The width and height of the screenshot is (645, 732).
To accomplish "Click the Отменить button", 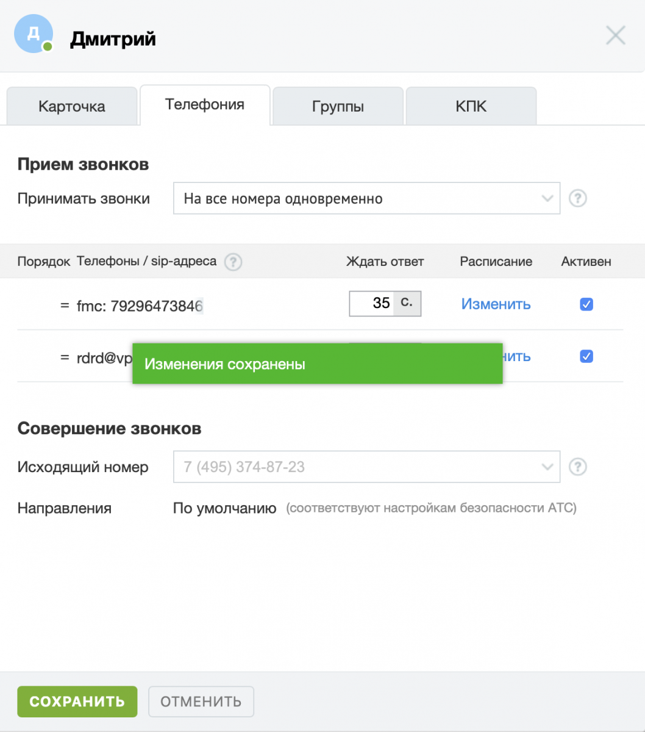I will pyautogui.click(x=201, y=701).
